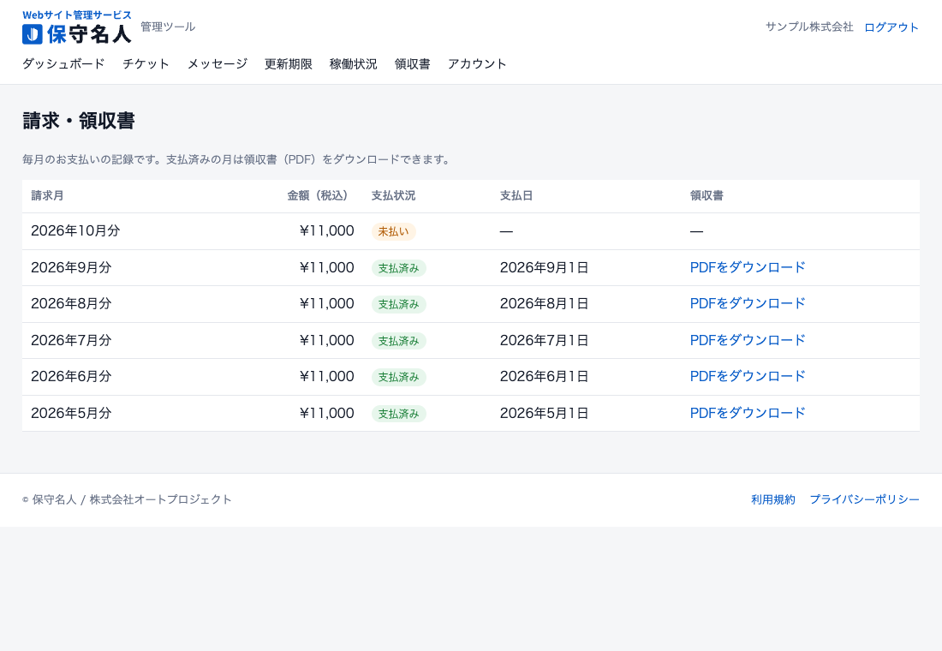The height and width of the screenshot is (651, 942).
Task: Click the ログアウト link
Action: click(891, 27)
